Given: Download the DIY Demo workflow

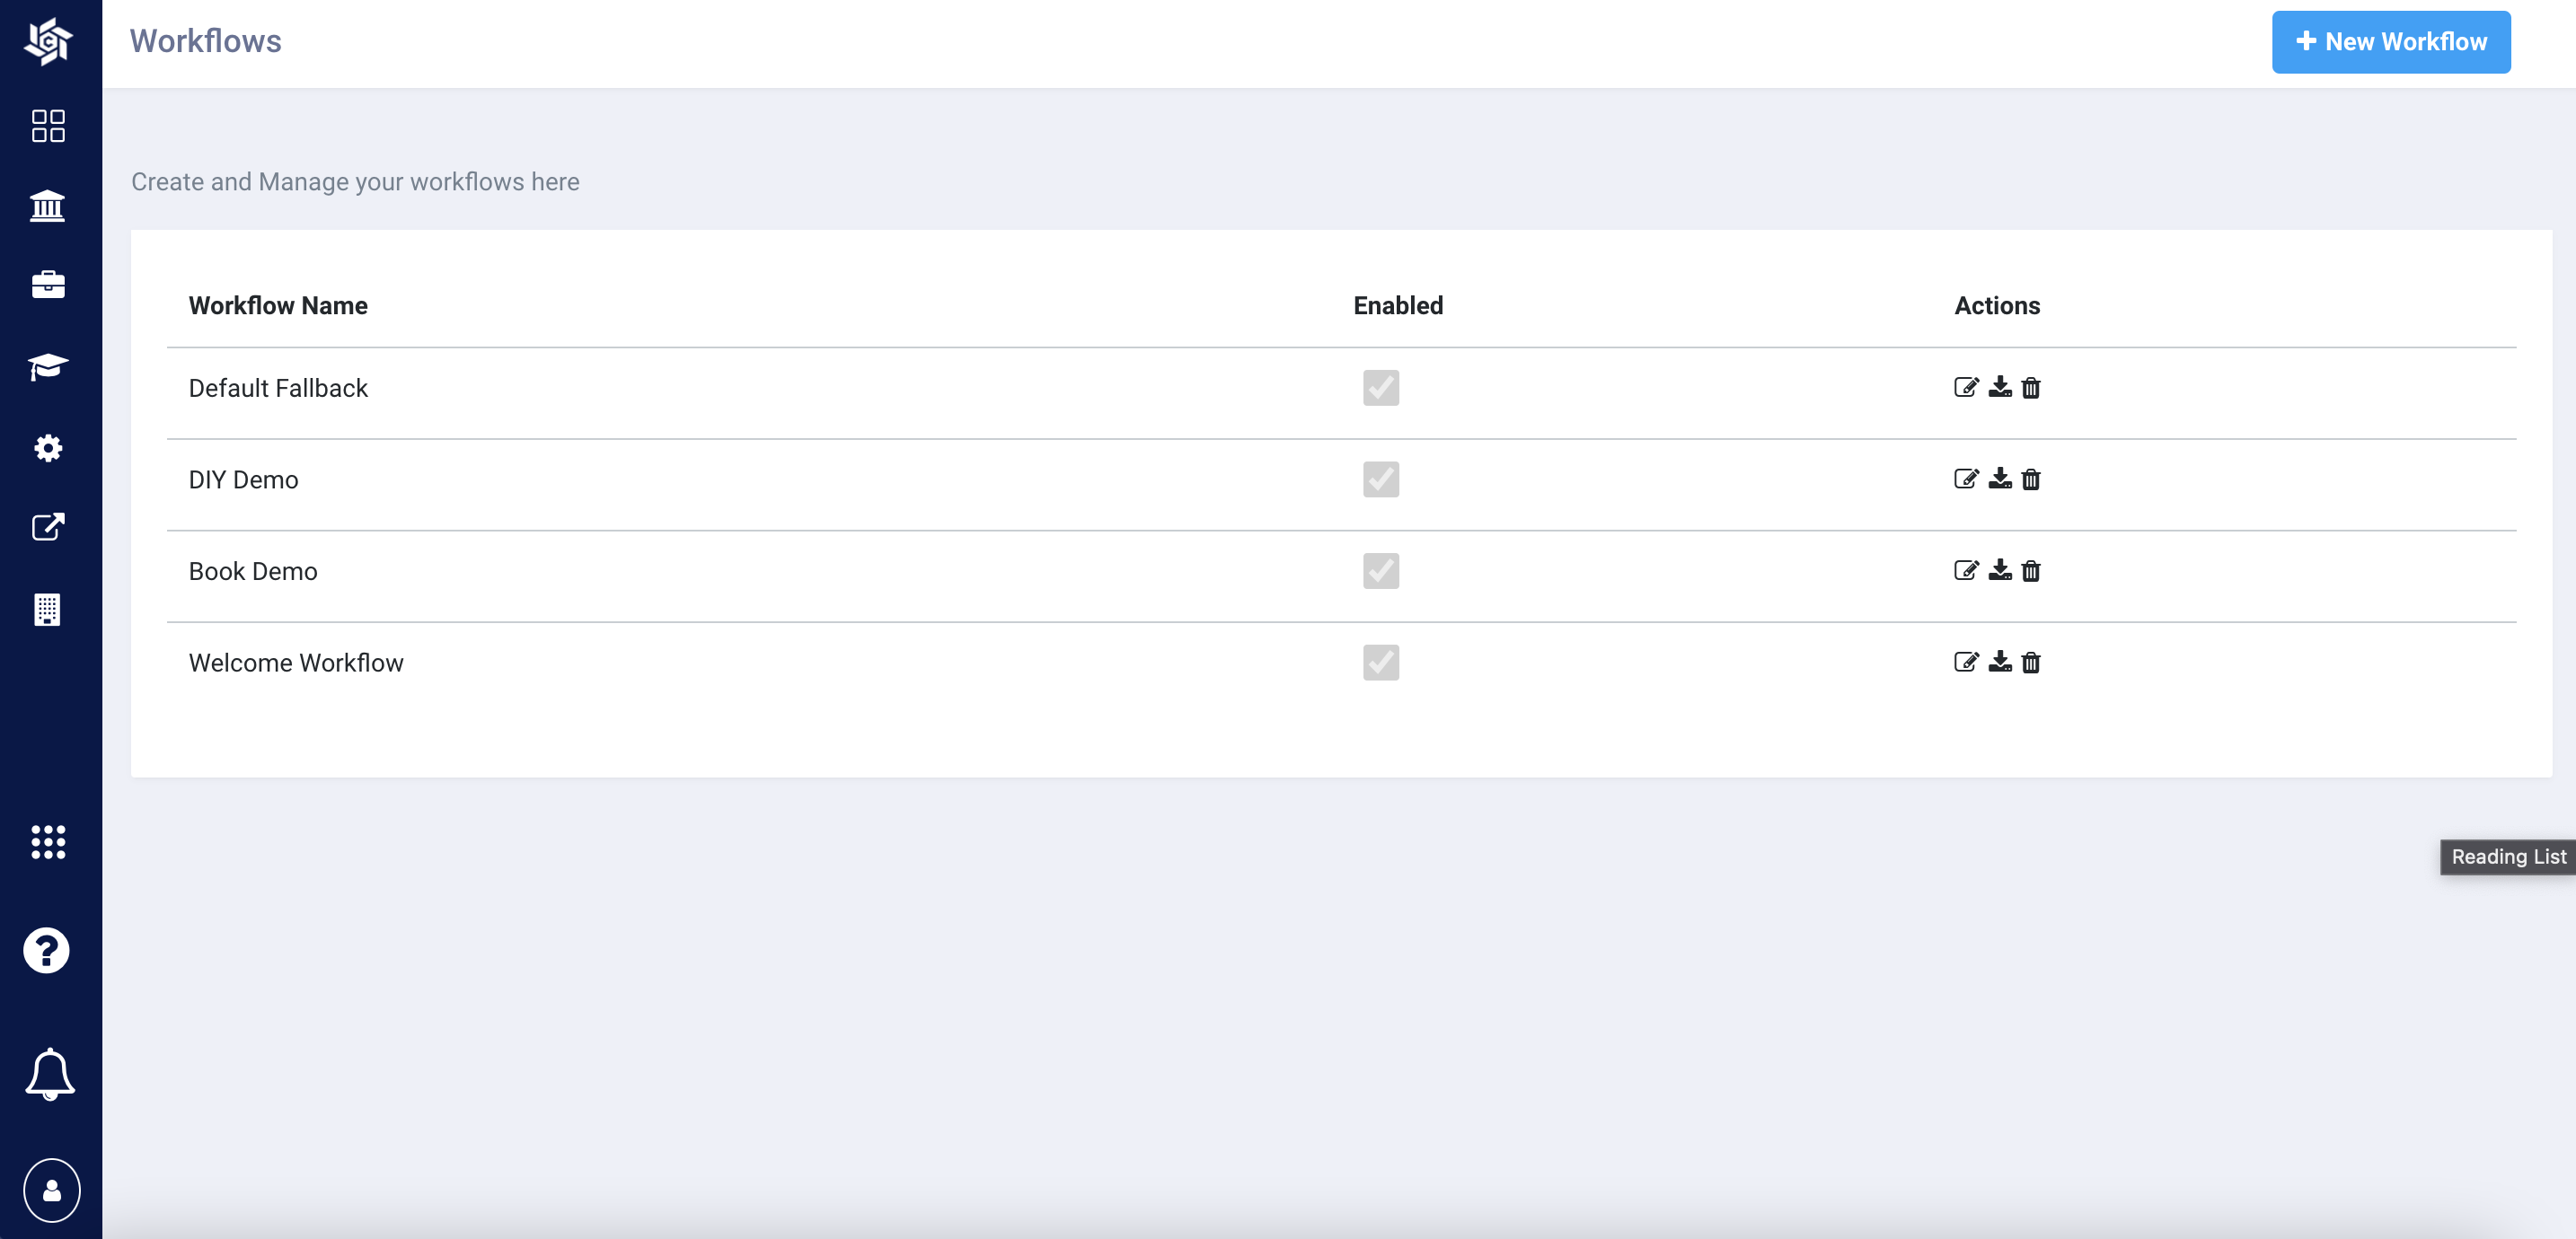Looking at the screenshot, I should tap(1999, 479).
